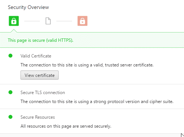This screenshot has width=184, height=137.
Task: Click connector line between page icon and red lock
Action: (64, 21)
